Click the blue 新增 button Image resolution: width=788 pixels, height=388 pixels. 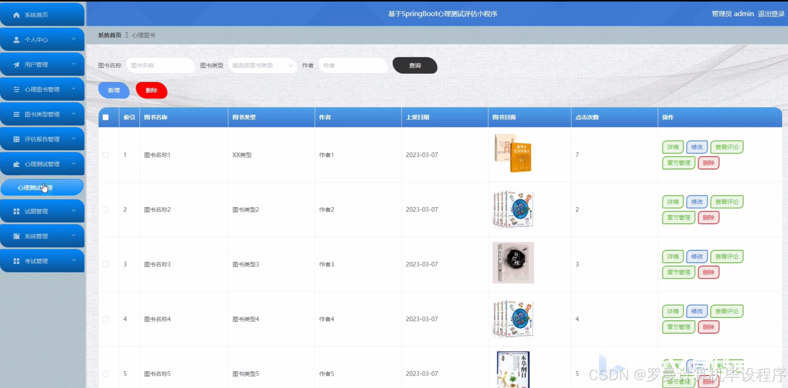tap(114, 90)
